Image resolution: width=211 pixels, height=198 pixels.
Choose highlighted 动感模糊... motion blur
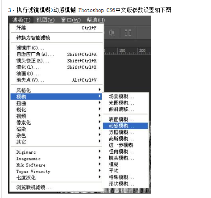125,126
